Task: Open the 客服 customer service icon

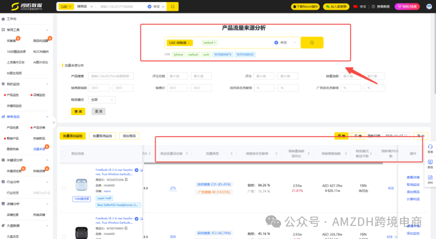Action: pyautogui.click(x=430, y=148)
